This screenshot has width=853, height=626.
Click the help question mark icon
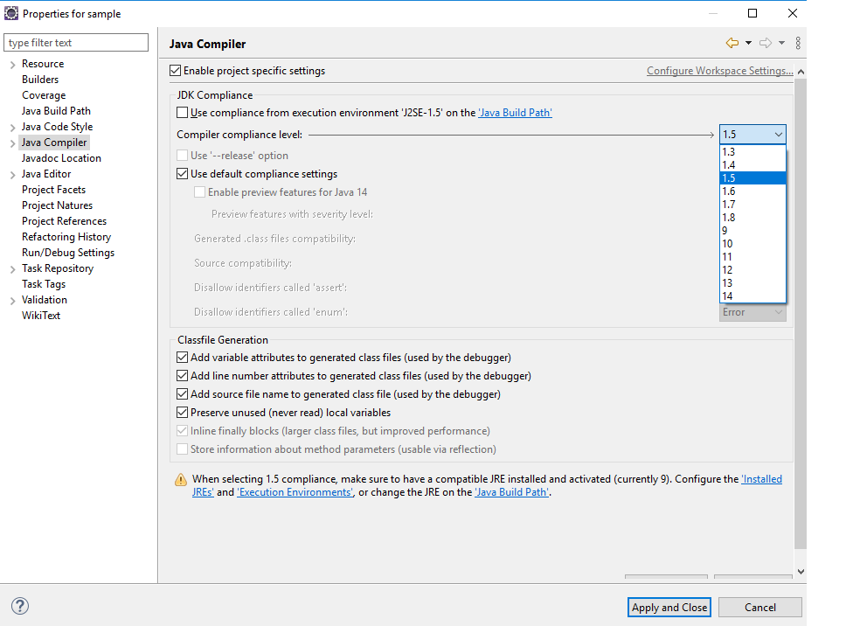[x=20, y=607]
